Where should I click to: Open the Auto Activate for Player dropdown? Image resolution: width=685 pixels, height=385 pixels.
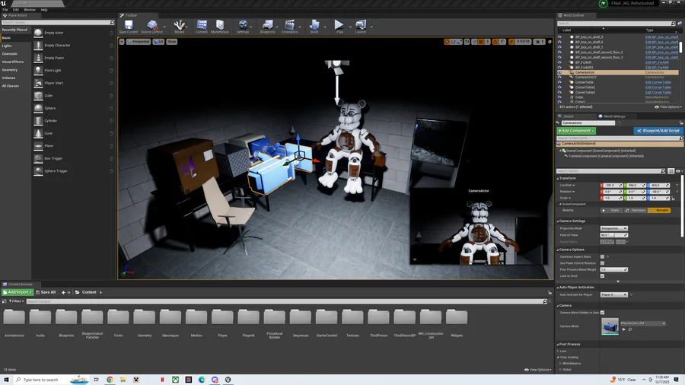(x=613, y=294)
